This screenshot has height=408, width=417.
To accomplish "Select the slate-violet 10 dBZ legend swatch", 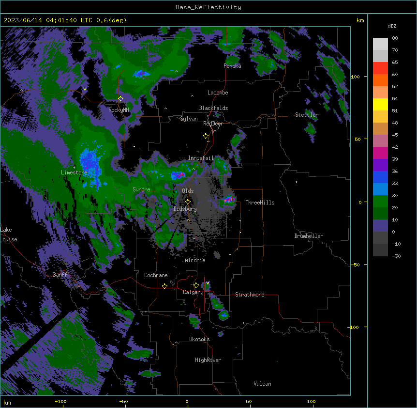I will pos(380,226).
